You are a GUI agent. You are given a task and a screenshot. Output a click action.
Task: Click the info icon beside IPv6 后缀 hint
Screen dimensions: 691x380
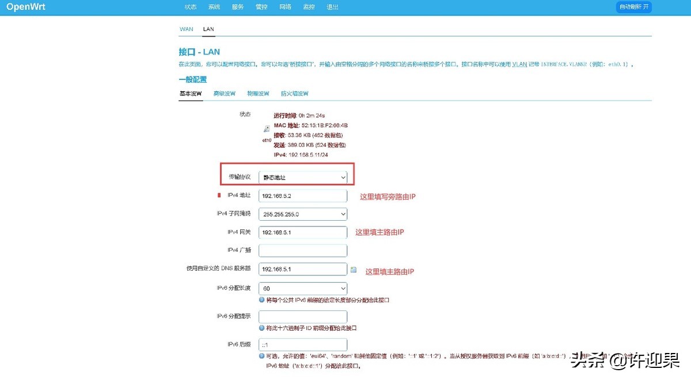[x=261, y=356]
